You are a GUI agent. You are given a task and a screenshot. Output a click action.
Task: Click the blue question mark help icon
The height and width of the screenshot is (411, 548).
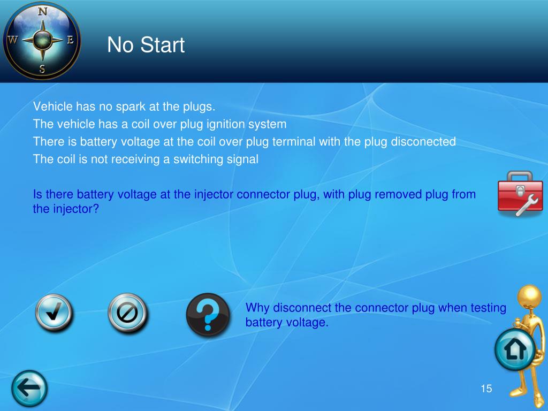(x=208, y=315)
